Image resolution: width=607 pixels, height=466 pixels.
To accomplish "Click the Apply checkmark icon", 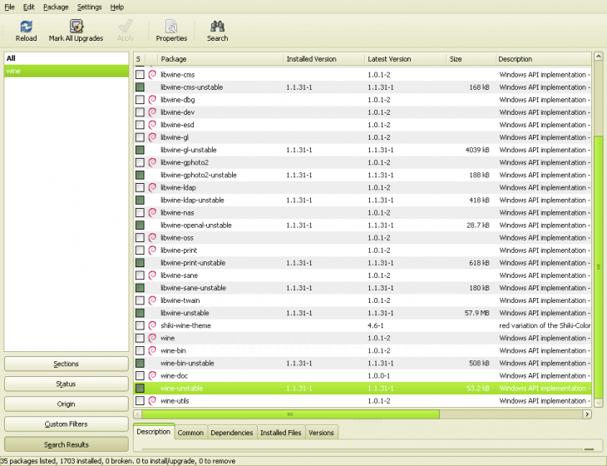I will (126, 27).
